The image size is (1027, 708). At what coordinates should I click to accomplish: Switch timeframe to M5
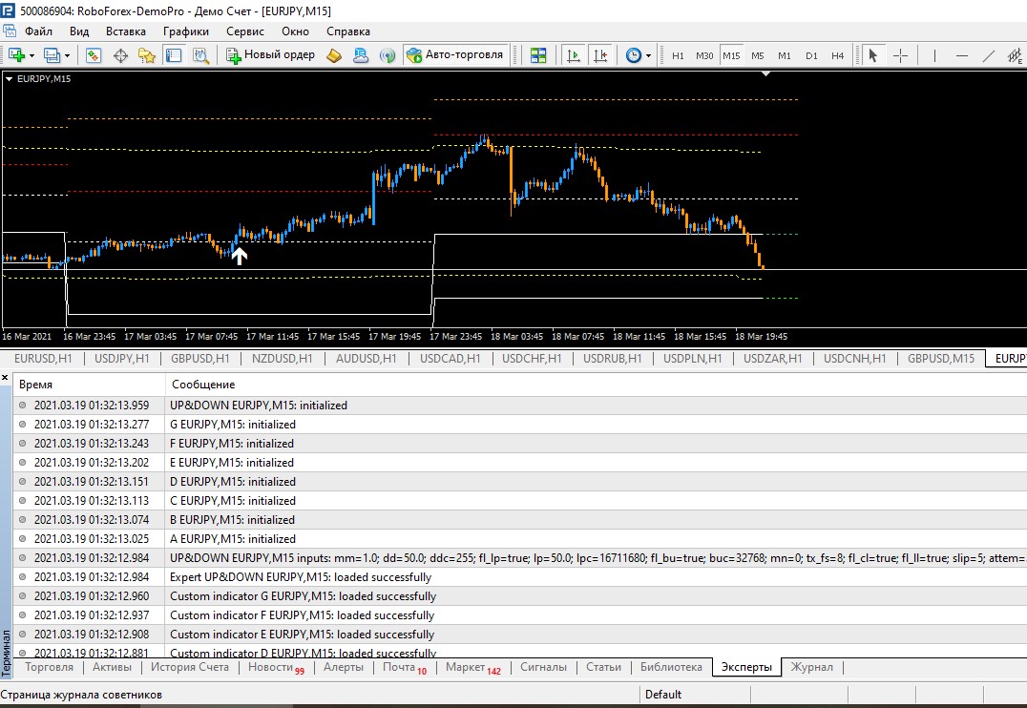[x=758, y=55]
